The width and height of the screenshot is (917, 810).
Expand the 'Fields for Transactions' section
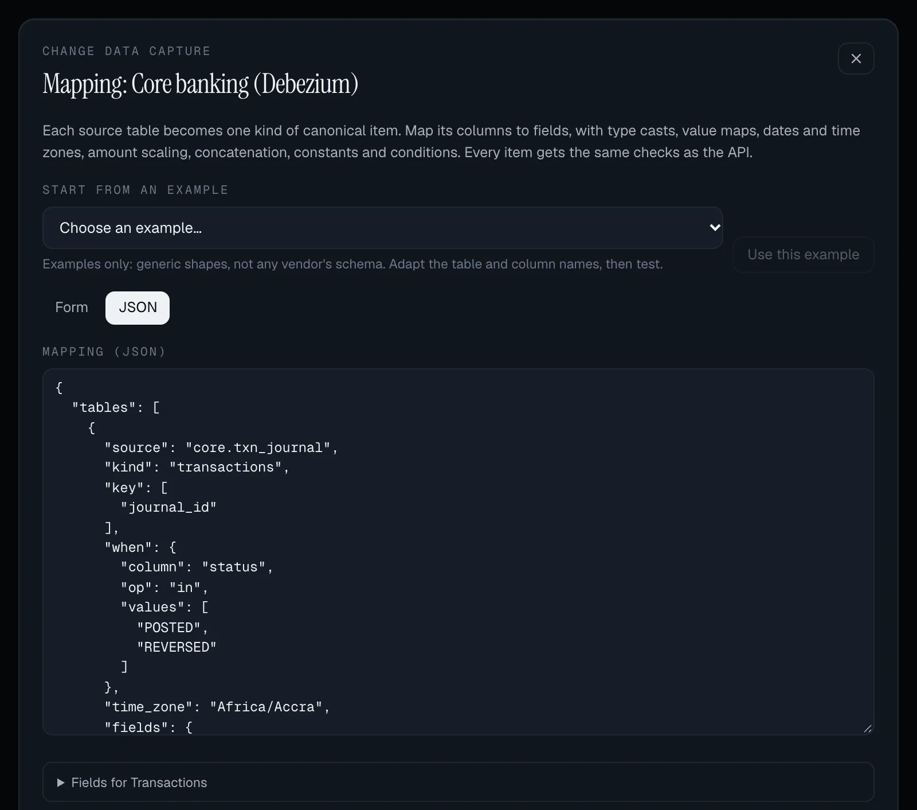coord(458,782)
